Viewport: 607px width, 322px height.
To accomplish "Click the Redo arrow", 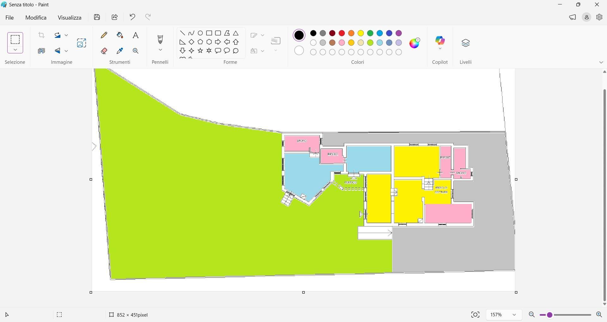I will click(x=148, y=17).
